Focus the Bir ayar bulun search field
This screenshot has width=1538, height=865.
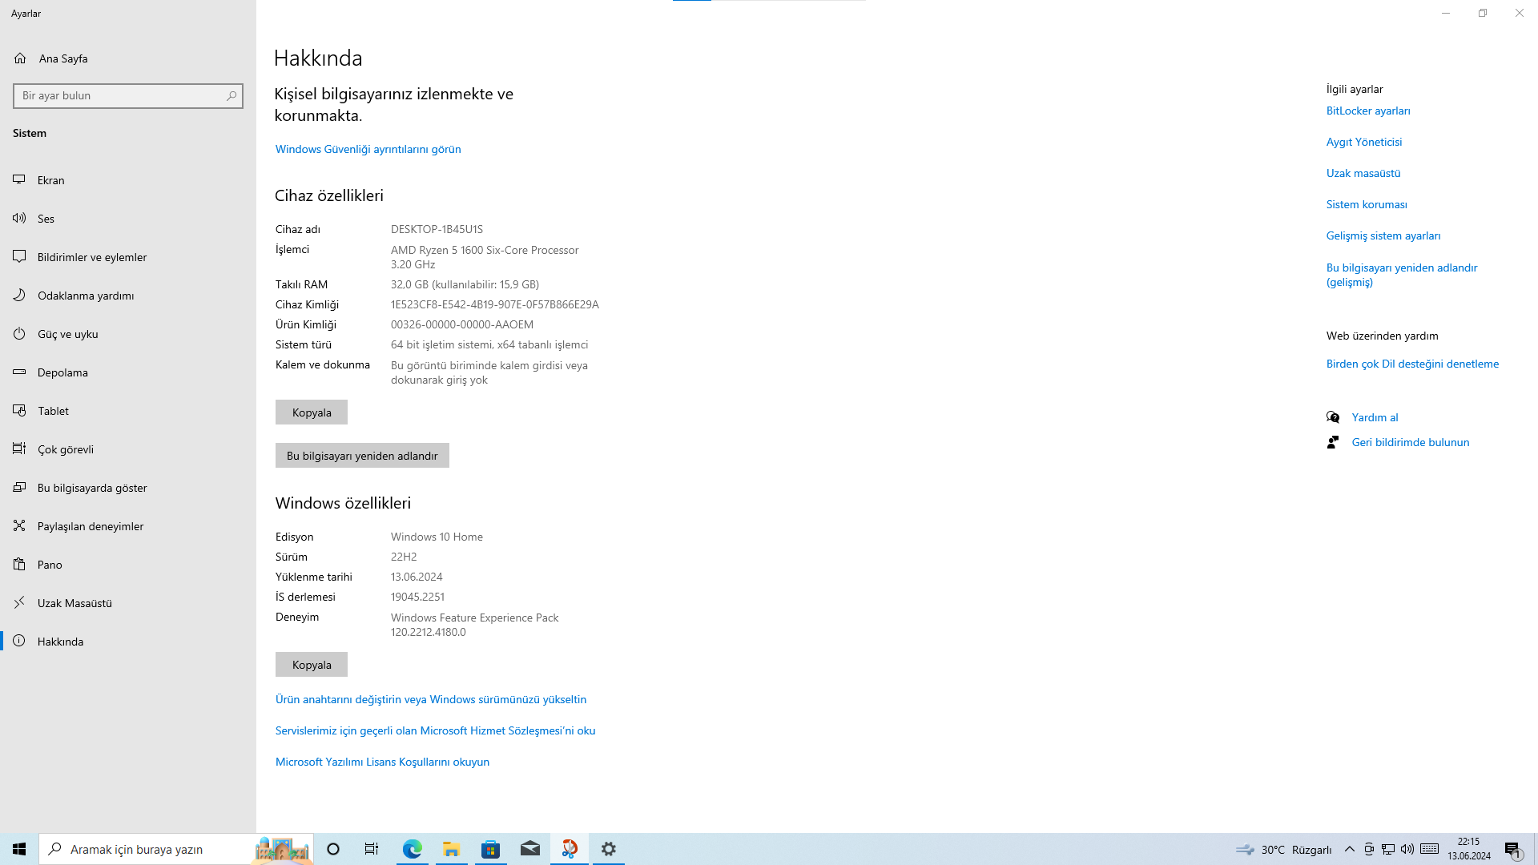pyautogui.click(x=120, y=96)
